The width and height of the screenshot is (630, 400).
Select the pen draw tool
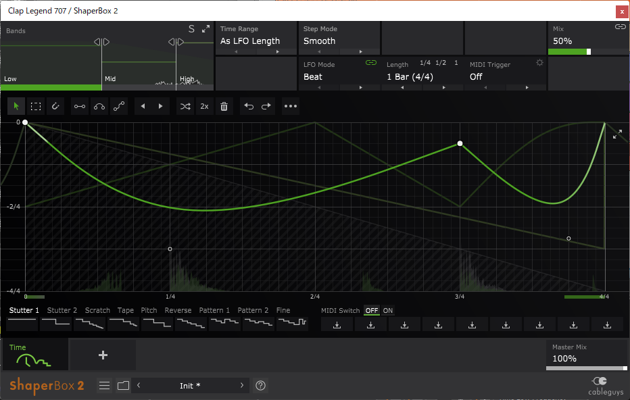(x=55, y=106)
